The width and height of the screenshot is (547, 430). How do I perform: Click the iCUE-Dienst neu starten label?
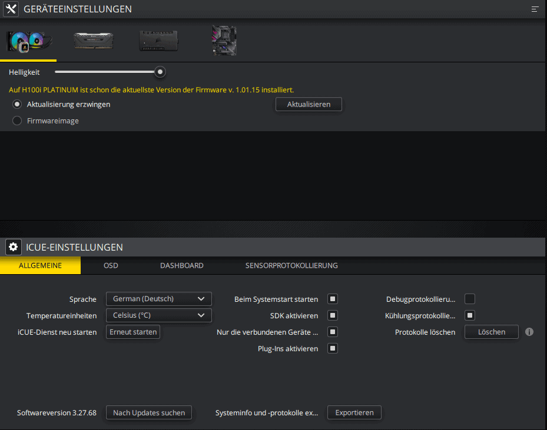point(57,332)
